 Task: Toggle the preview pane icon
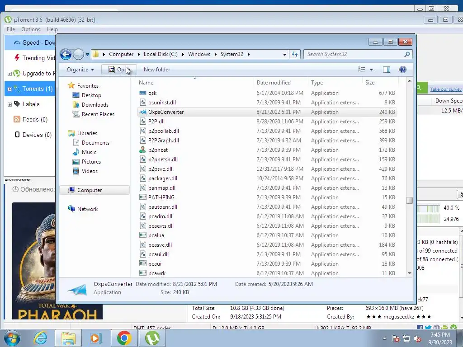coord(387,70)
